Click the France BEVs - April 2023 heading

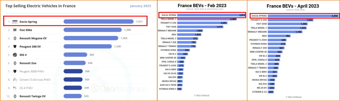point(293,6)
